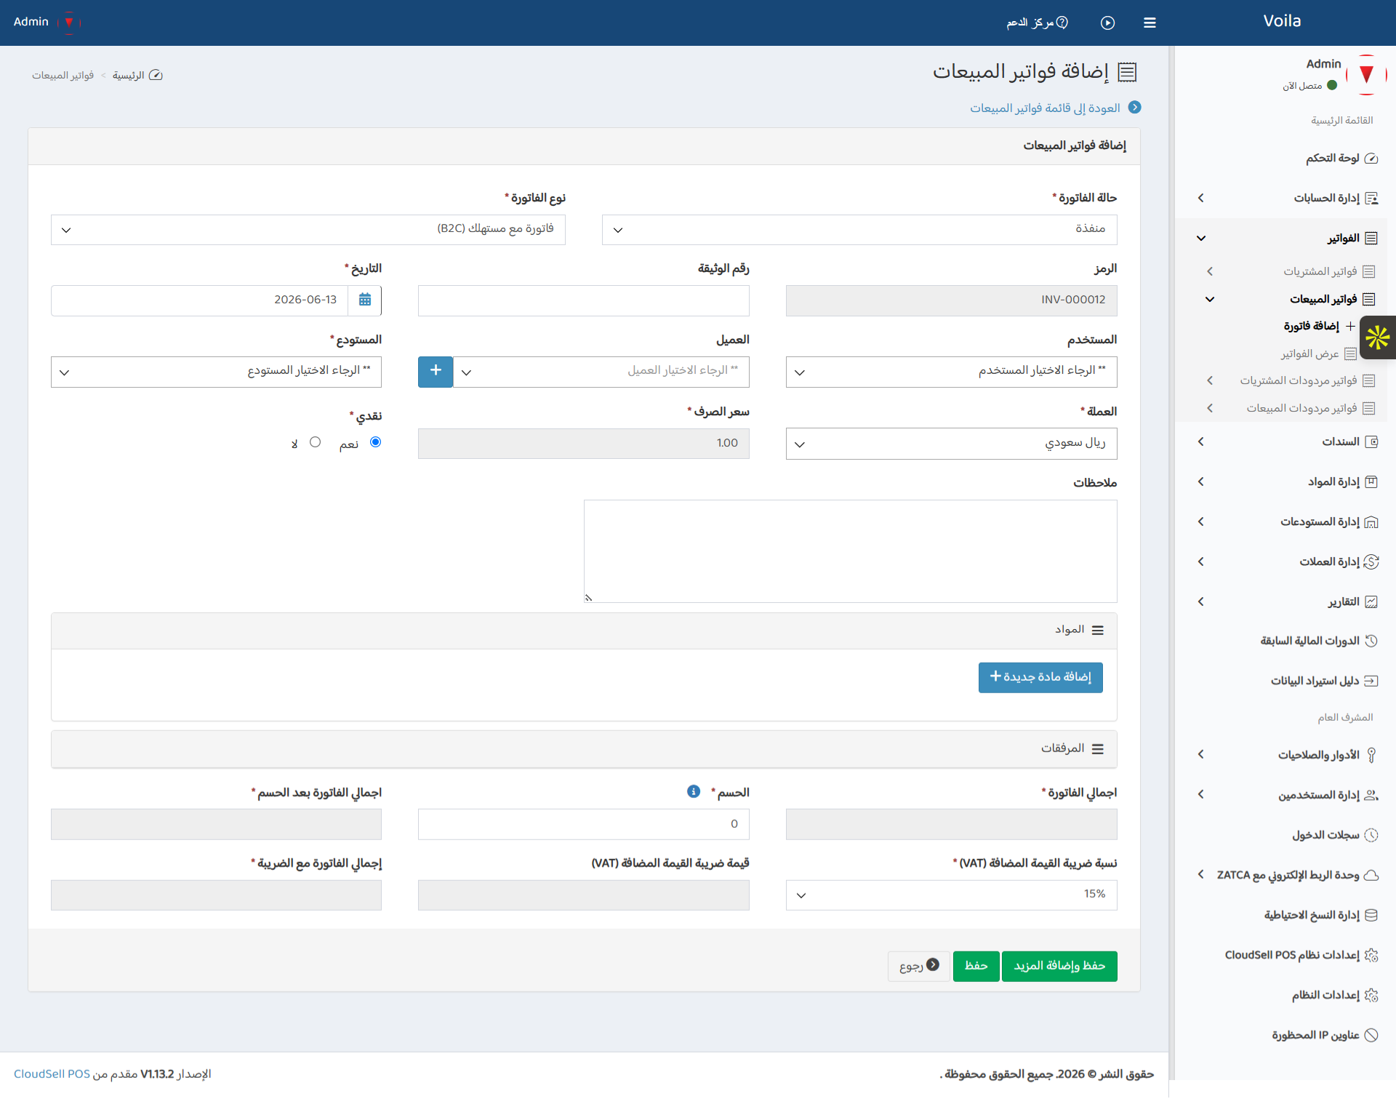Expand accounts management إدارة الحسابات menu

(x=1287, y=198)
